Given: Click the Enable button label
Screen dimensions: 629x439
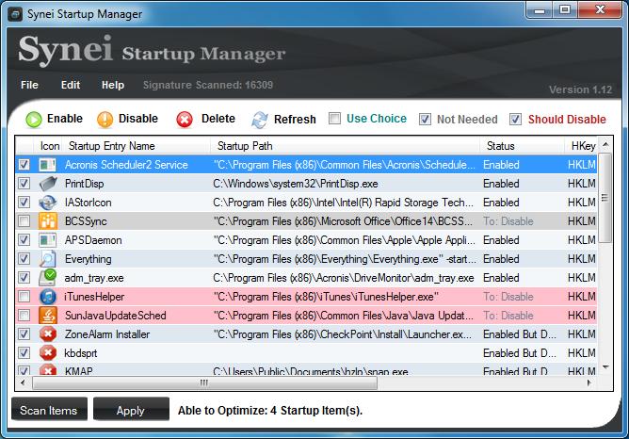Looking at the screenshot, I should pos(65,119).
